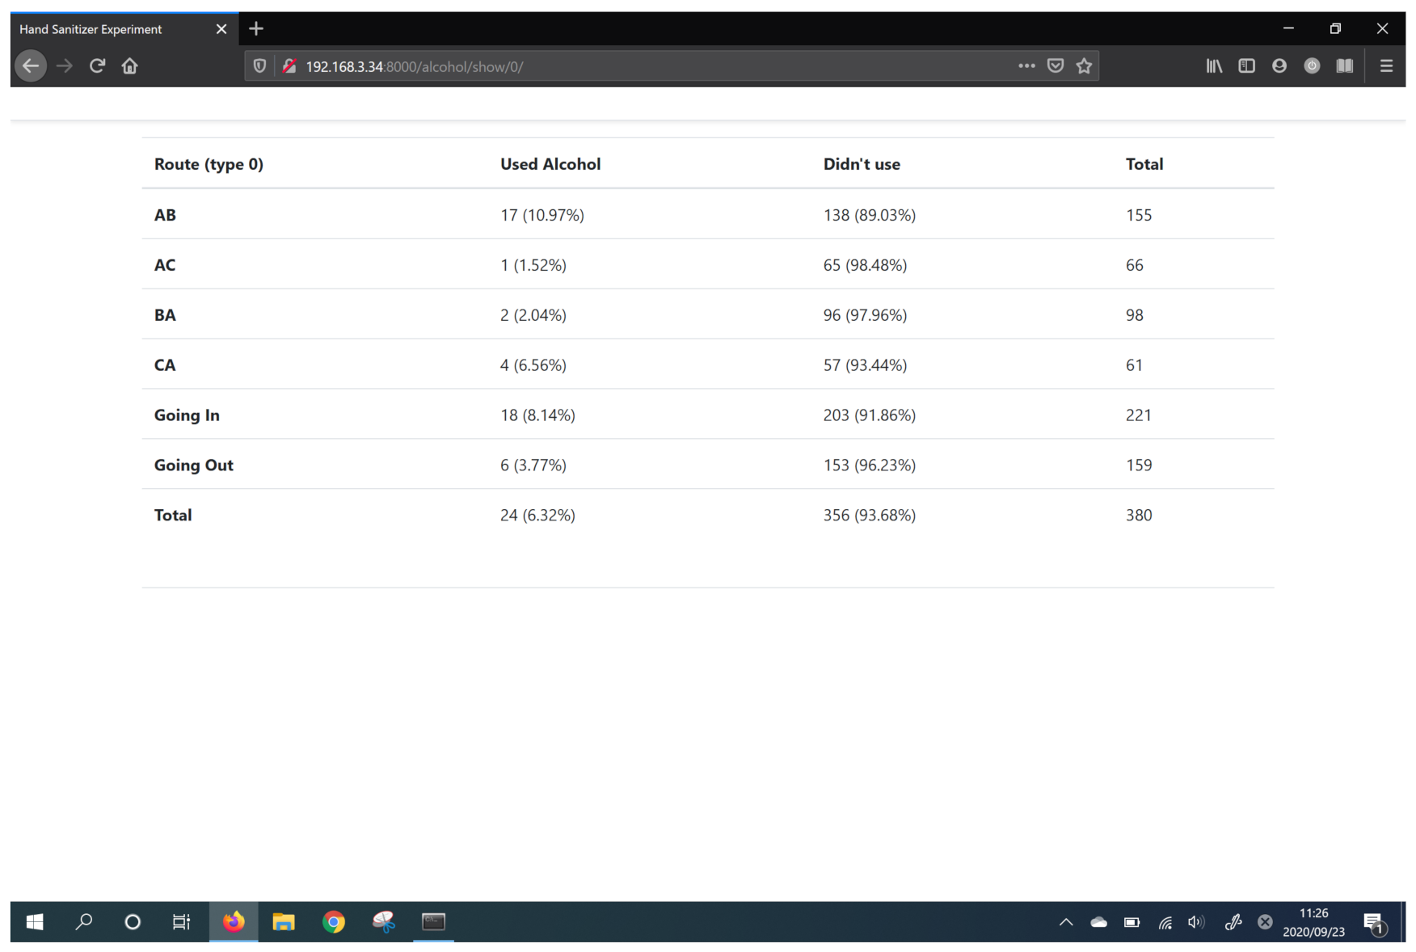Viewport: 1416px width, 952px height.
Task: Bookmark the page using the star icon
Action: pos(1083,65)
